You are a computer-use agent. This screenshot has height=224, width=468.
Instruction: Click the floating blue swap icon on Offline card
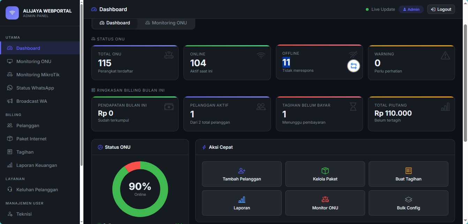coord(354,66)
